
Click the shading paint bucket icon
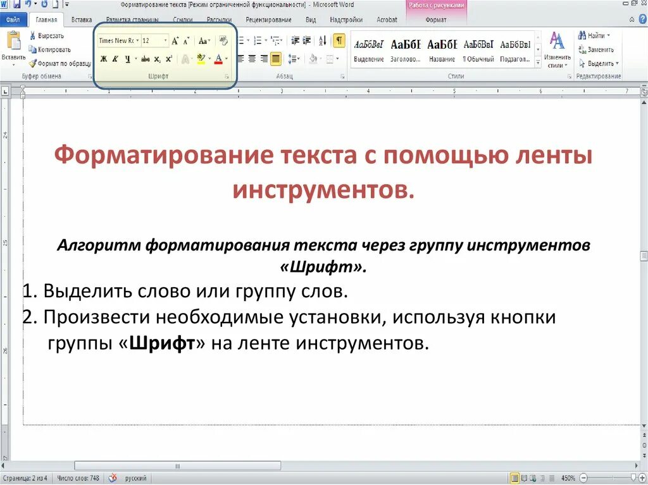pos(313,59)
